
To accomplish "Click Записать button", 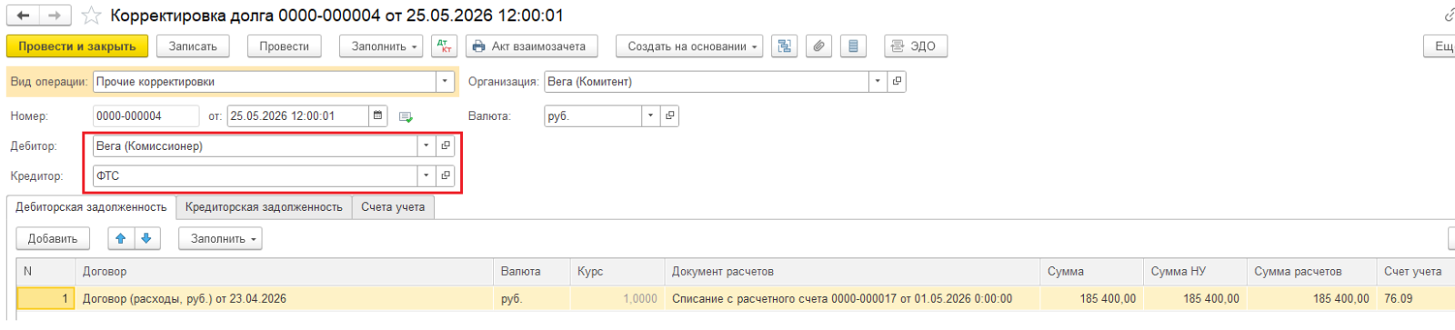I will coord(193,46).
